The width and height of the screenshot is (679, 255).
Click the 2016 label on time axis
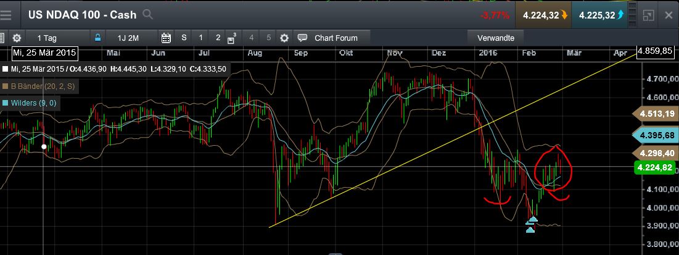tap(488, 53)
